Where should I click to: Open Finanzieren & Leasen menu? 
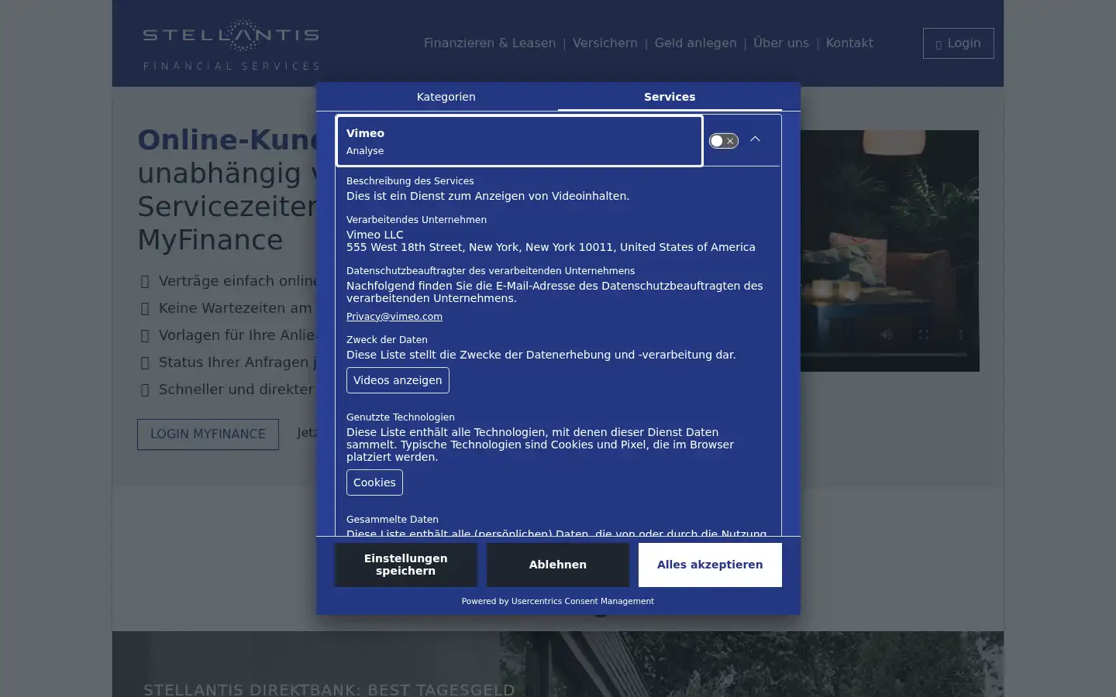pyautogui.click(x=490, y=43)
